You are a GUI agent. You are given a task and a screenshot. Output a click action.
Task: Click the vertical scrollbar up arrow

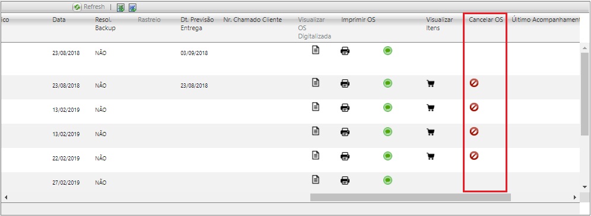584,48
